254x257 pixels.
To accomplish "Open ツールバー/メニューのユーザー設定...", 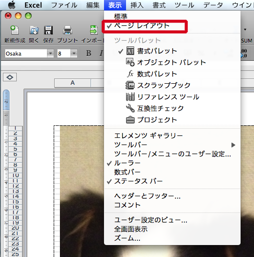I will point(172,154).
